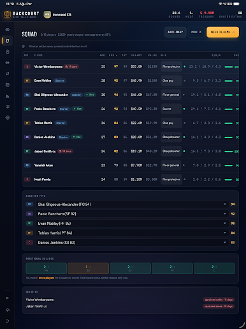
Task: Click the battery status icon
Action: tap(236, 4)
